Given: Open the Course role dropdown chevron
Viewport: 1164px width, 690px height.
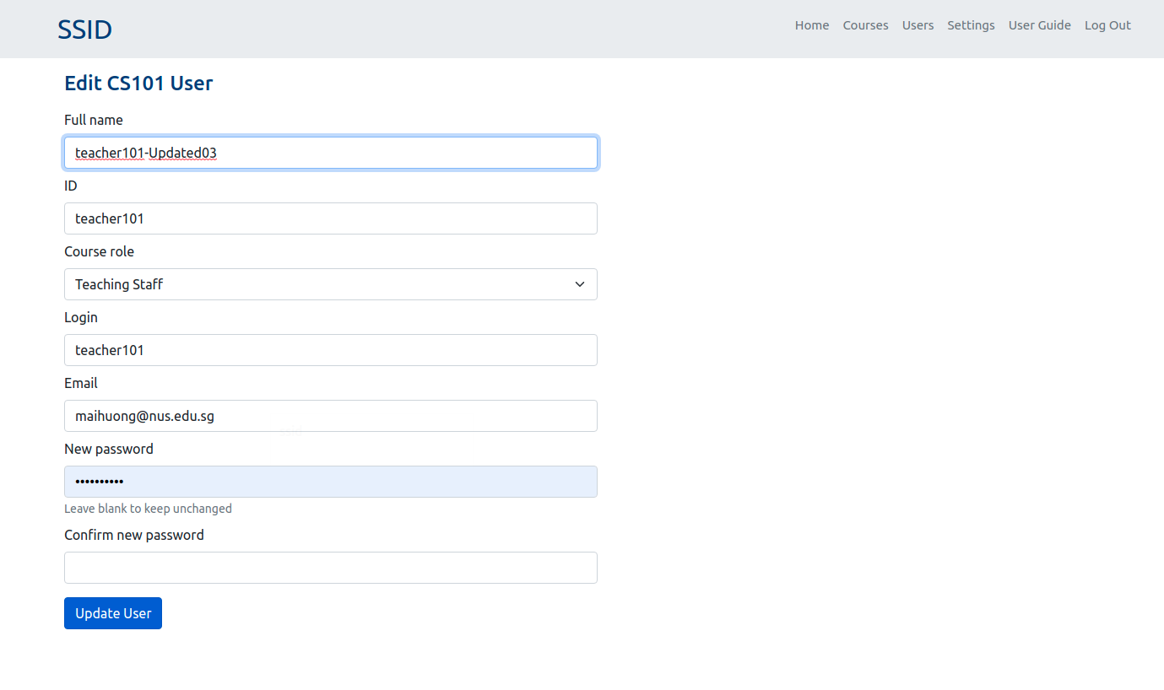Looking at the screenshot, I should [580, 284].
